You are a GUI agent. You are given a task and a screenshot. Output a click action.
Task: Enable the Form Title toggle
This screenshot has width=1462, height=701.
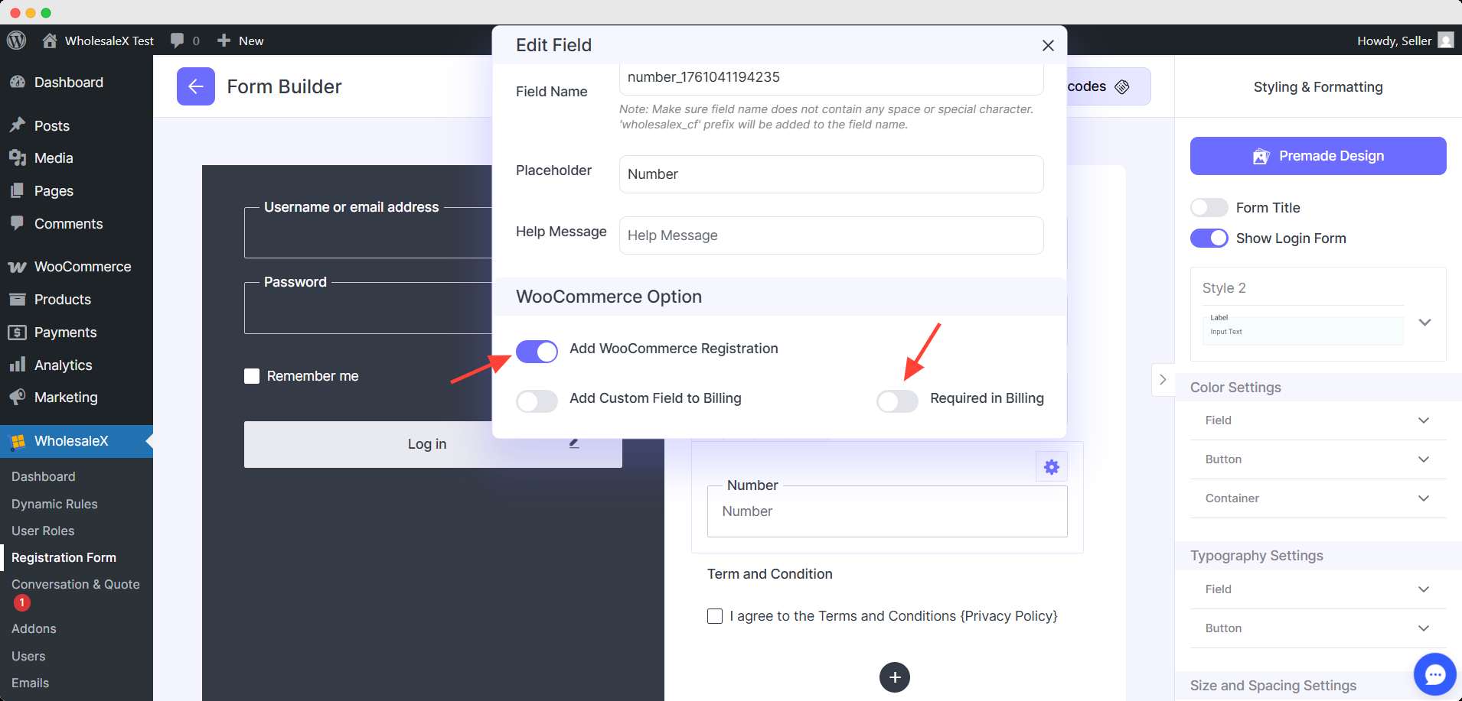(1209, 208)
